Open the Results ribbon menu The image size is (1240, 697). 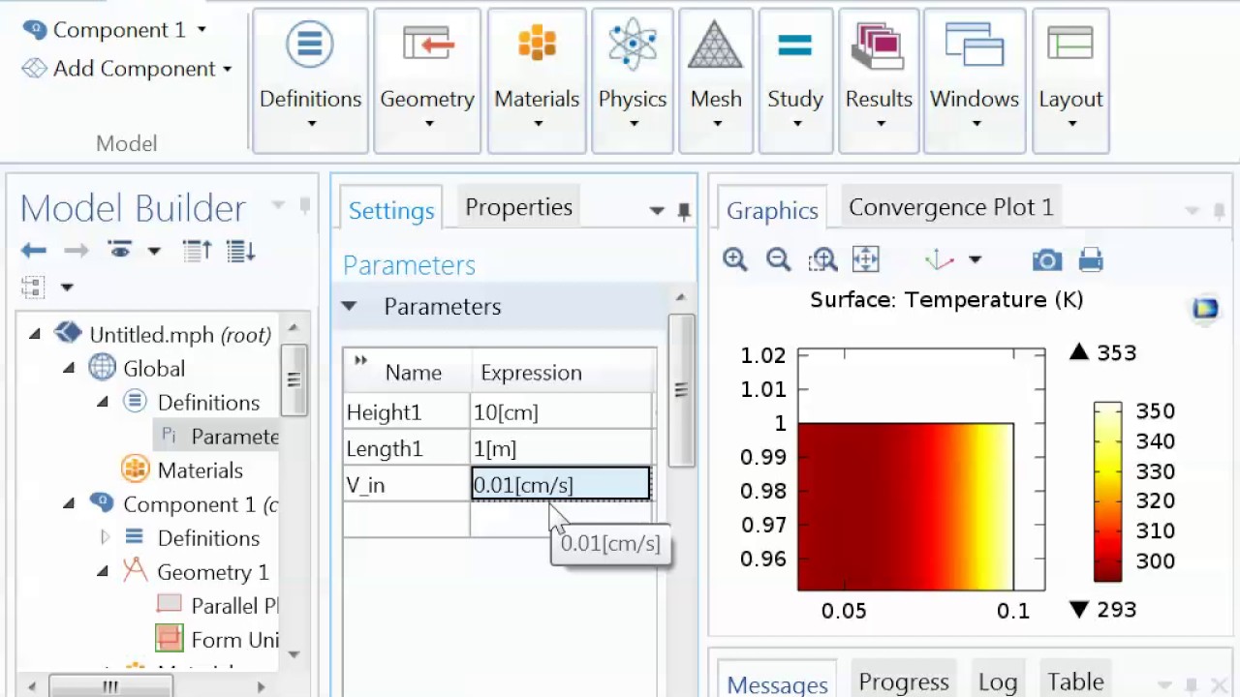click(x=879, y=80)
